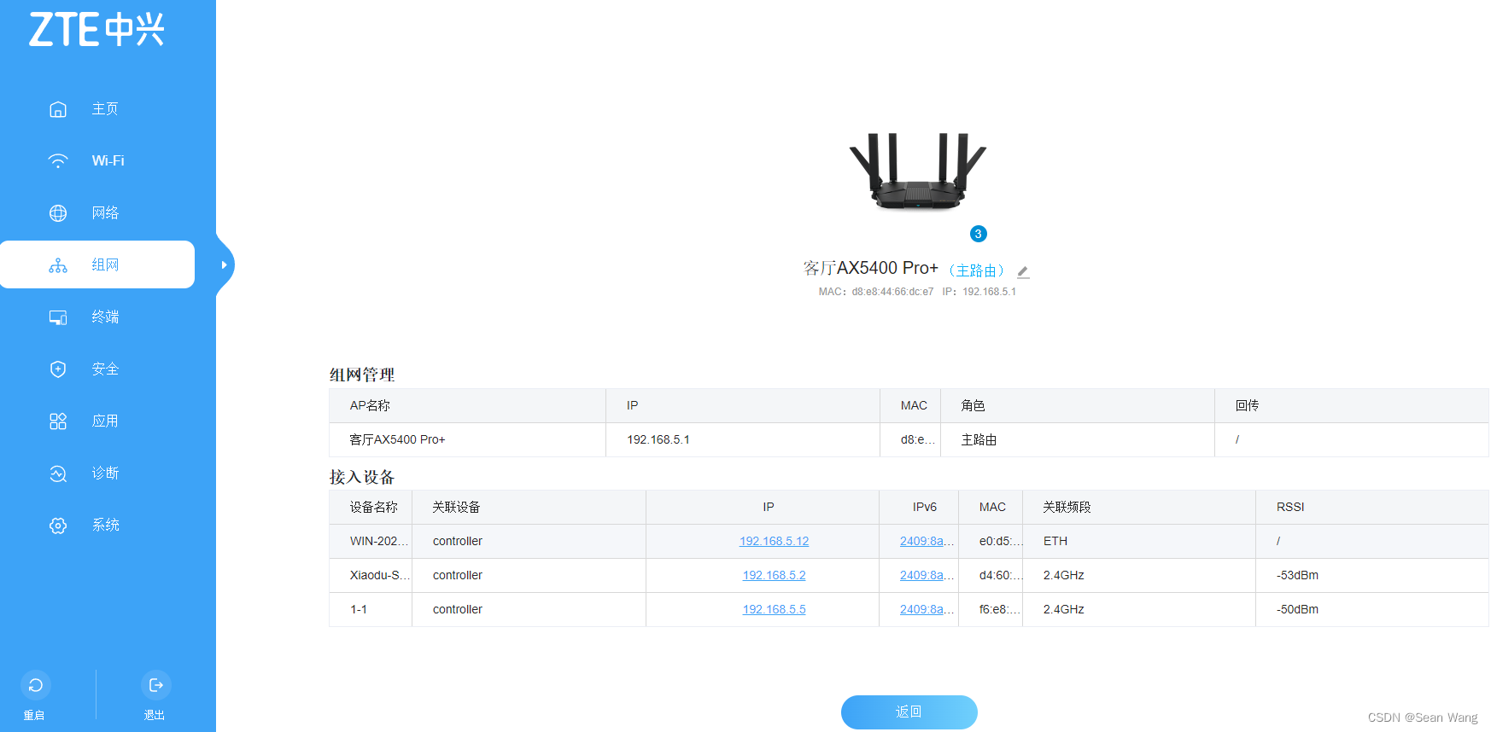Click the logout (退出) icon

coord(156,685)
